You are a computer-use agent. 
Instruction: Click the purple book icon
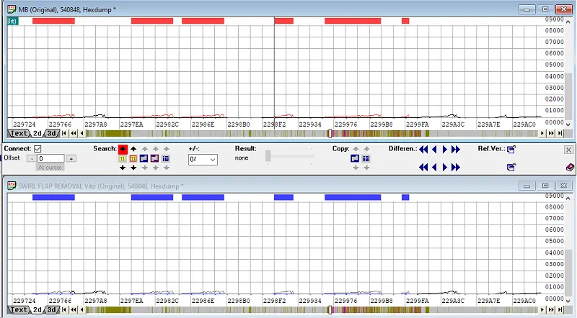[x=570, y=168]
